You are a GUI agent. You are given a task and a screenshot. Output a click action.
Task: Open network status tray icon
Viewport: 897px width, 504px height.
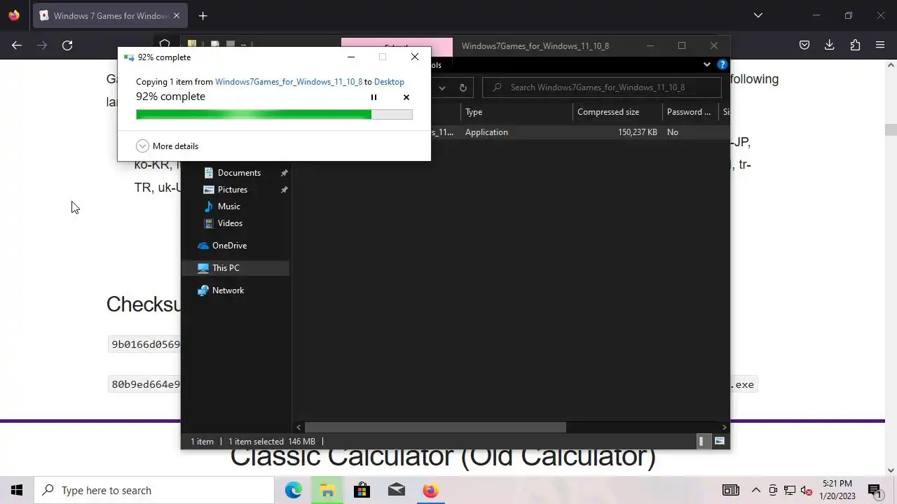(x=790, y=490)
